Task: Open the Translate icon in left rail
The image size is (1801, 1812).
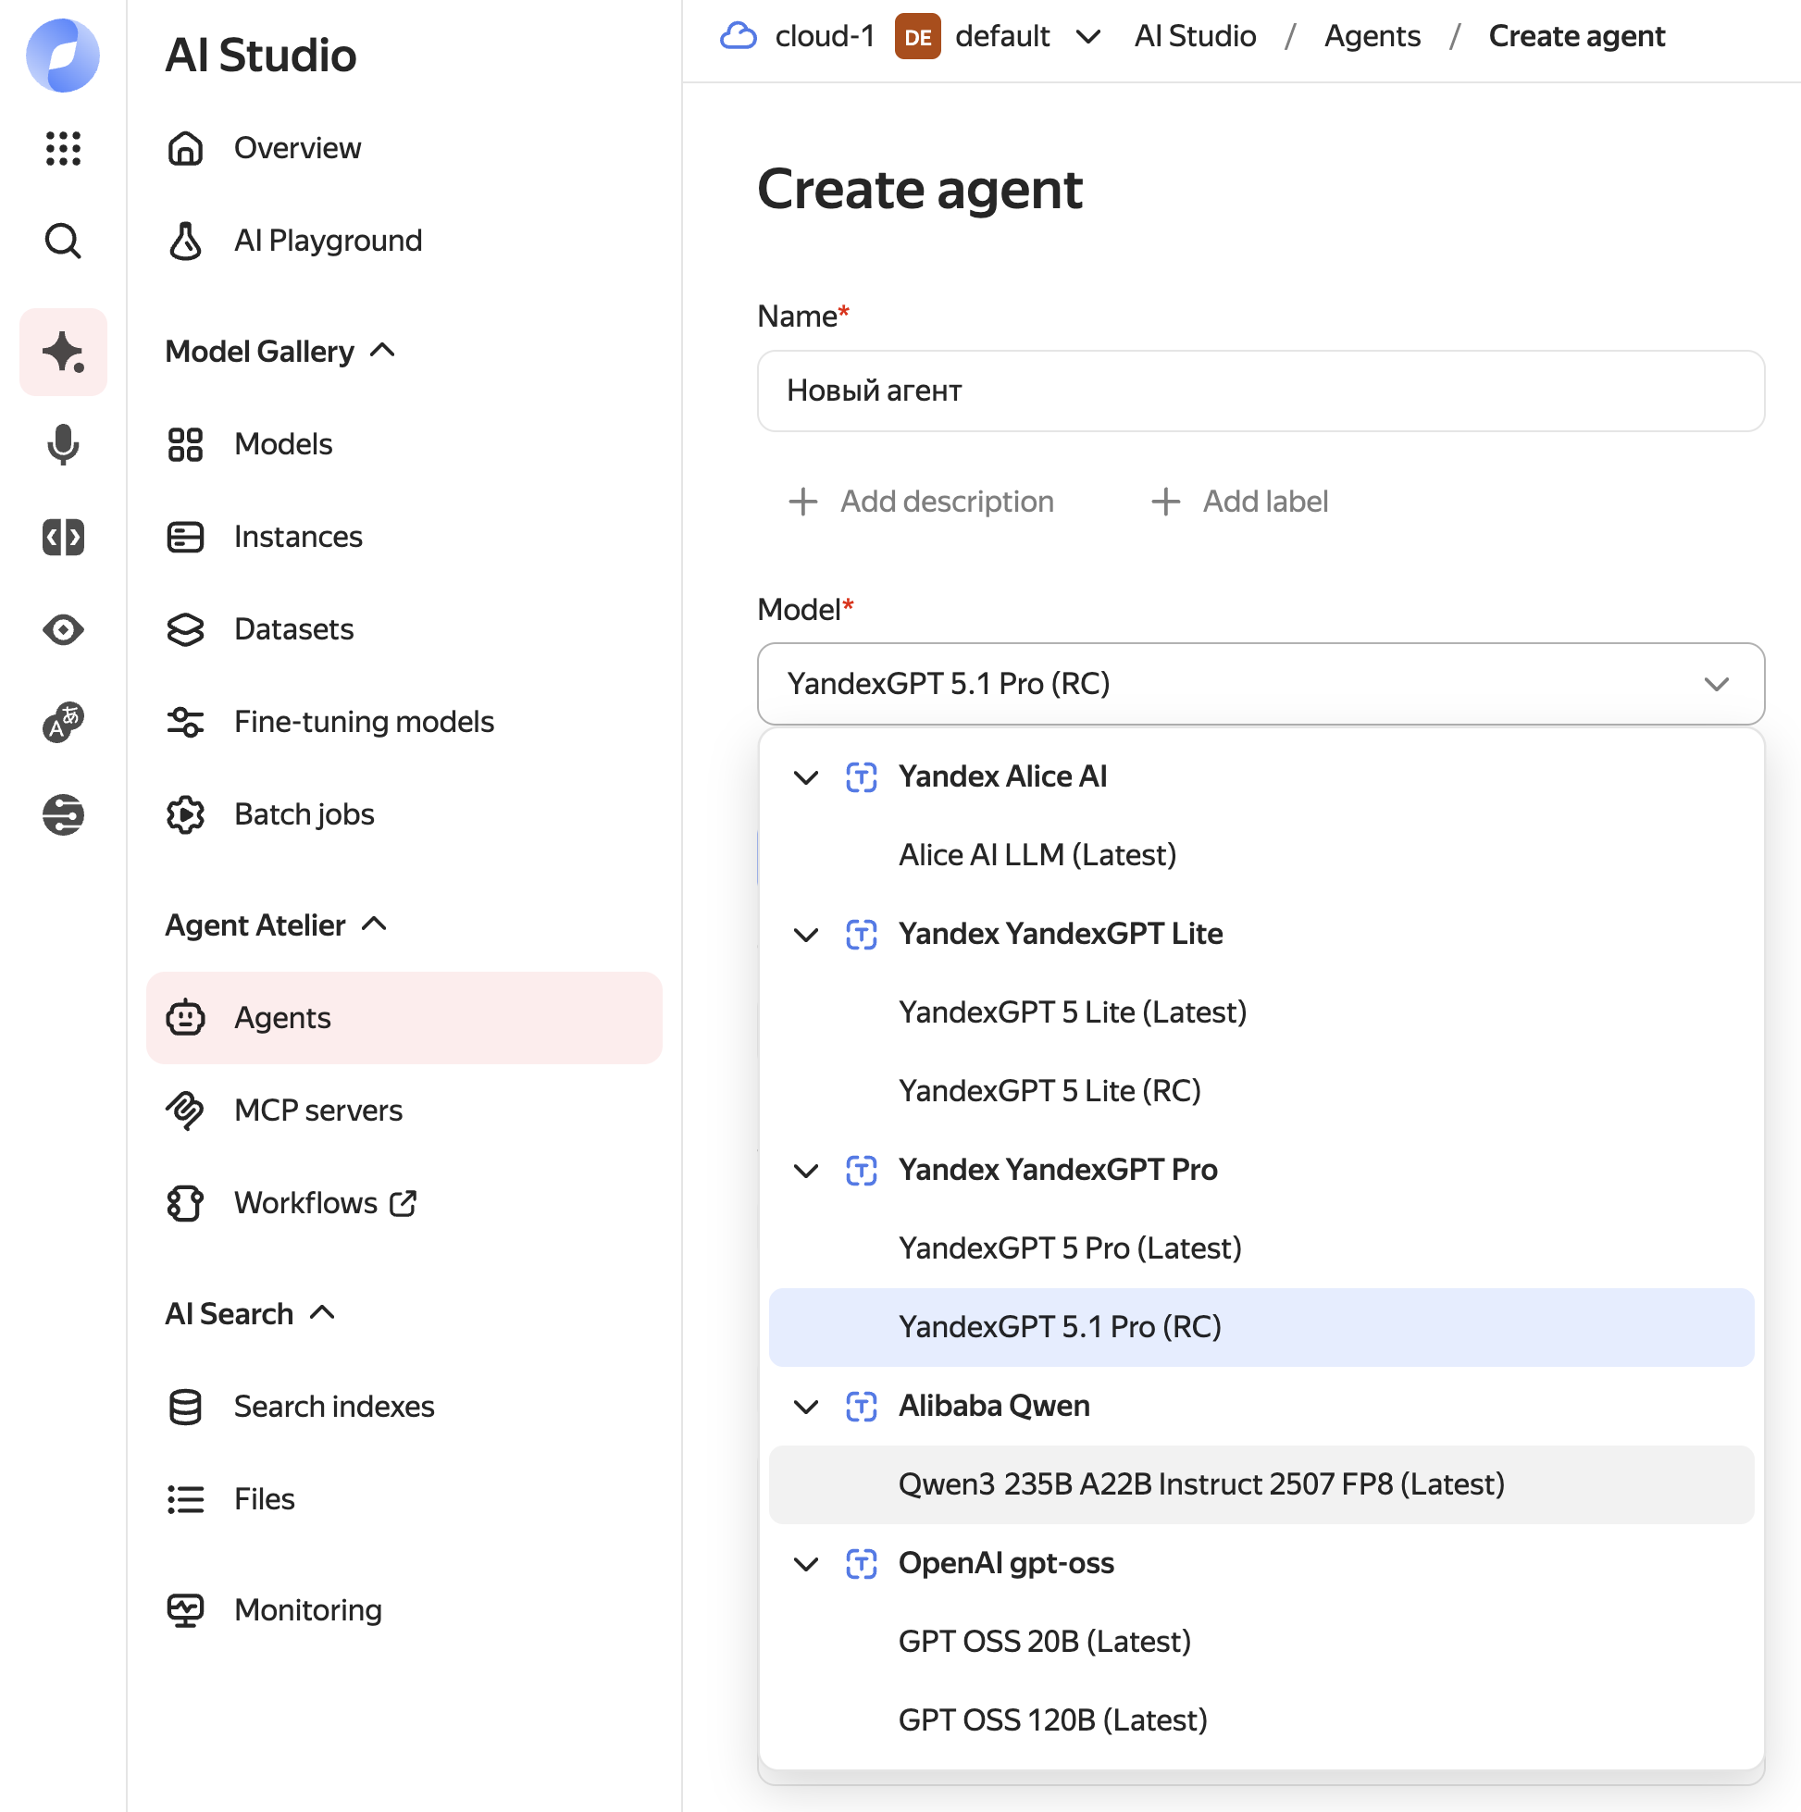Action: click(x=63, y=722)
